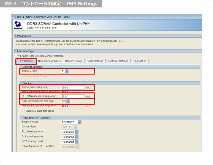Viewport: 213px width, 165px height.
Task: Click the Memory clock frequency field
Action: [x=73, y=87]
